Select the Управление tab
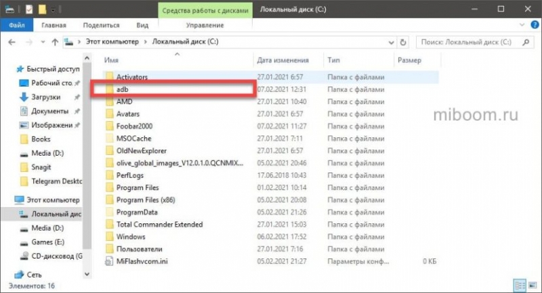Screen dimensions: 542x293 click(x=205, y=25)
